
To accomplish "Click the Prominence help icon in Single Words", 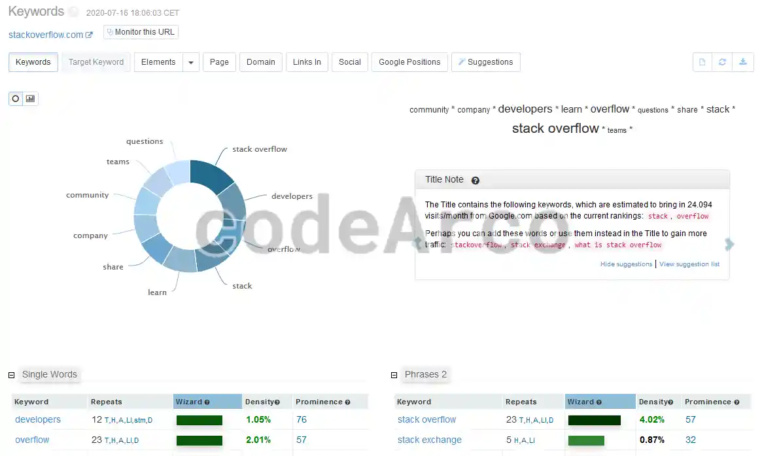I will [x=347, y=402].
